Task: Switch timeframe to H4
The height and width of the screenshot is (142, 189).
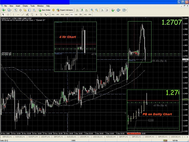Action: click(x=76, y=15)
